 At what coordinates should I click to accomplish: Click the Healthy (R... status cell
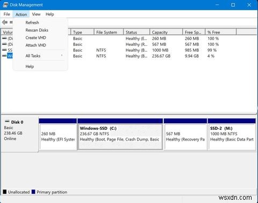tap(137, 44)
